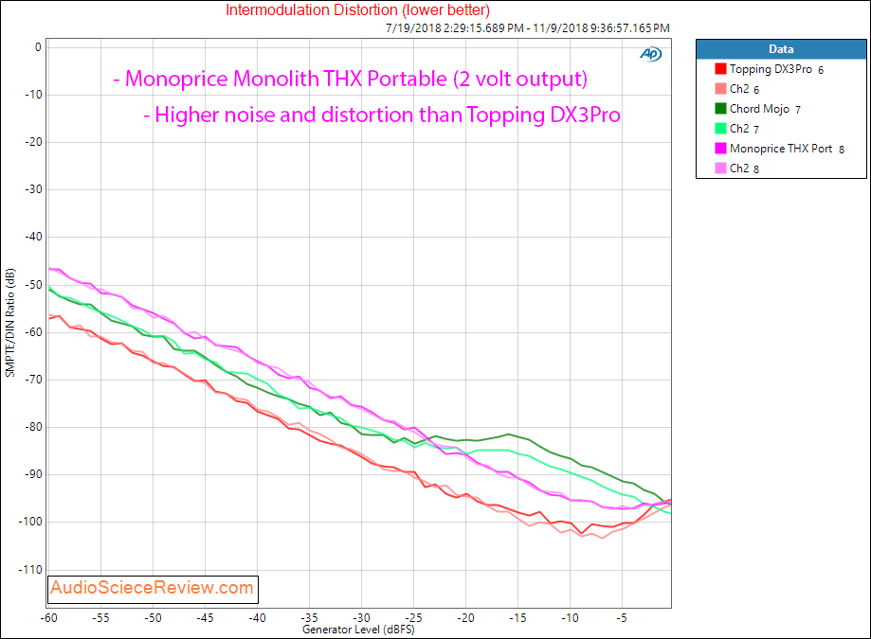Click the magenta Monoprice THX Port legend swatch

click(x=720, y=148)
